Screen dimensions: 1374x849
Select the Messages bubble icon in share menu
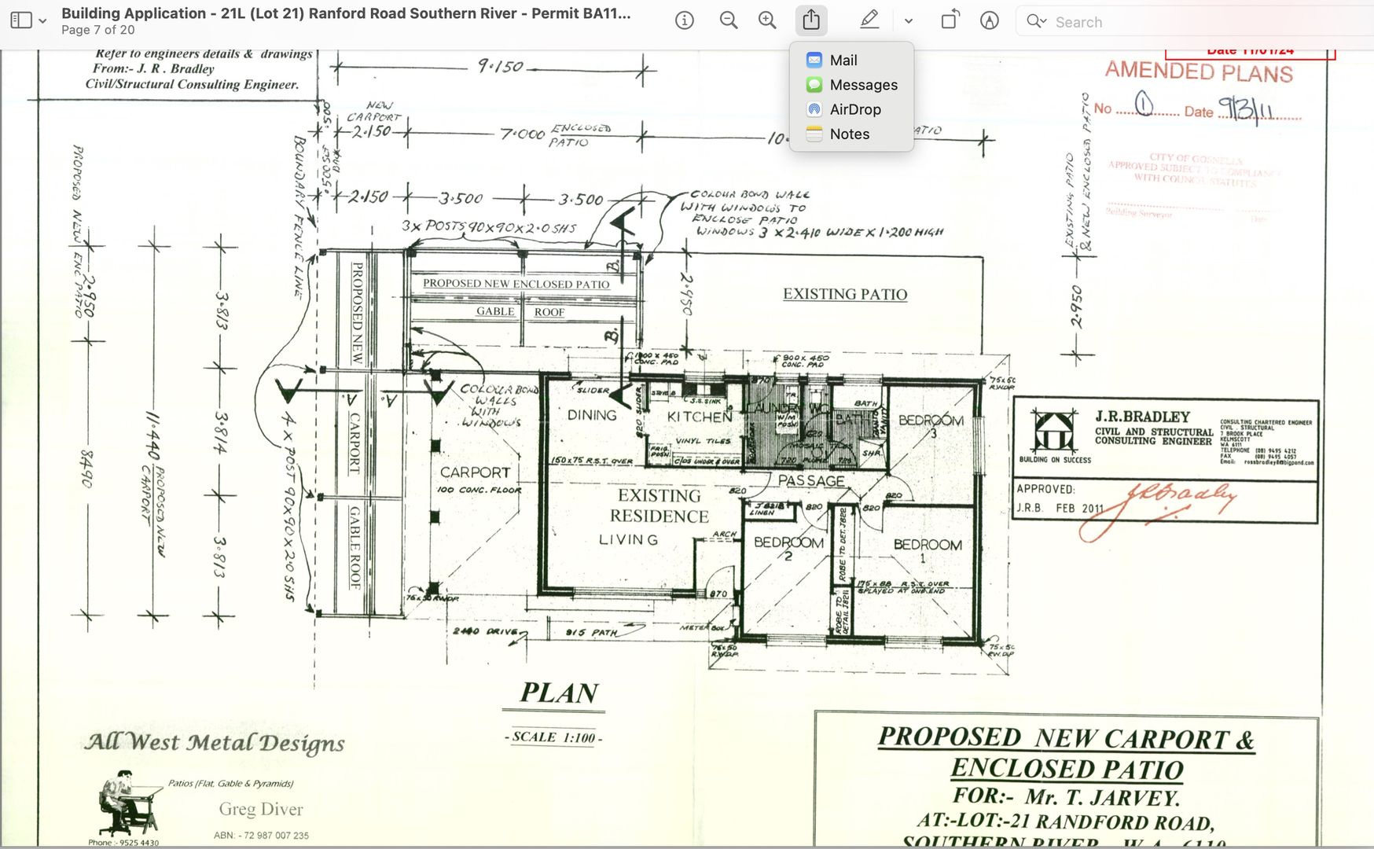(814, 85)
